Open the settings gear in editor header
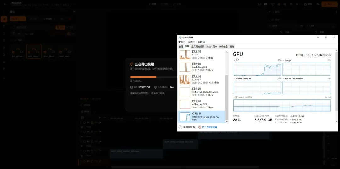 pyautogui.click(x=285, y=4)
